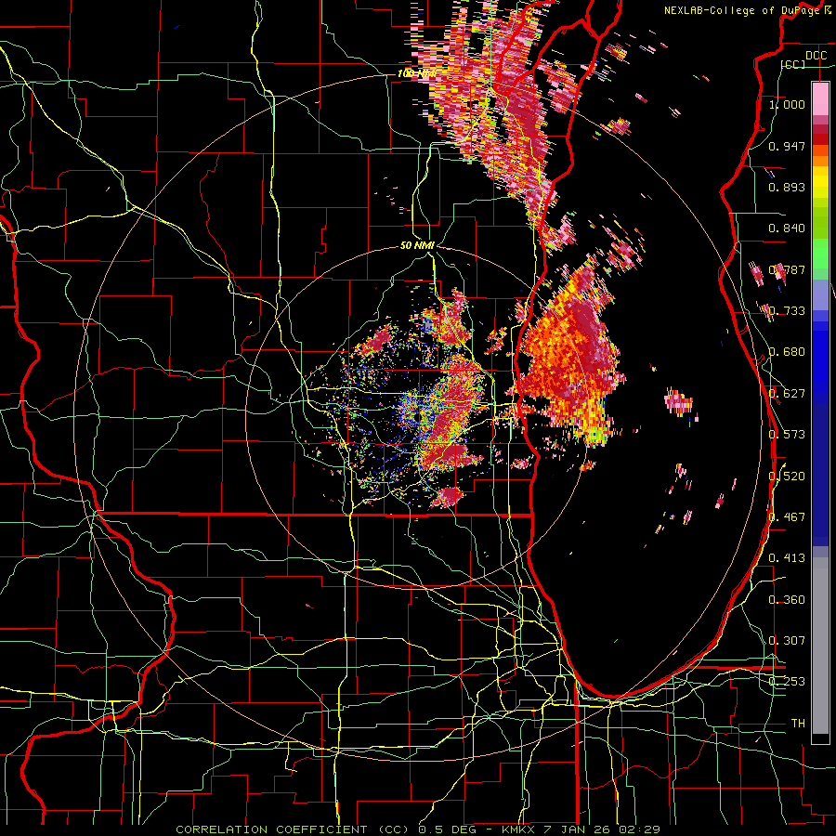Click the CORRELATION COEFFICIENT (CC) caption text
The width and height of the screenshot is (836, 836).
[x=293, y=829]
